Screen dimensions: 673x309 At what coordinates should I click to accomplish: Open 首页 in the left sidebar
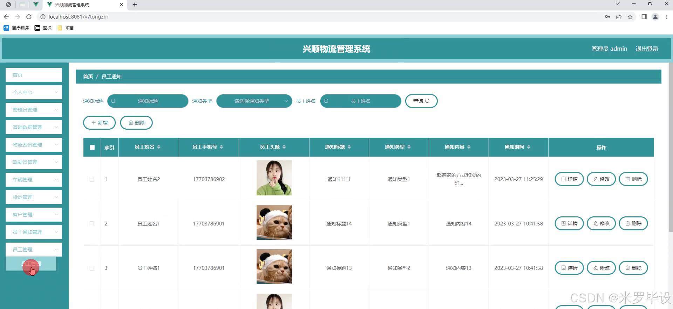34,75
